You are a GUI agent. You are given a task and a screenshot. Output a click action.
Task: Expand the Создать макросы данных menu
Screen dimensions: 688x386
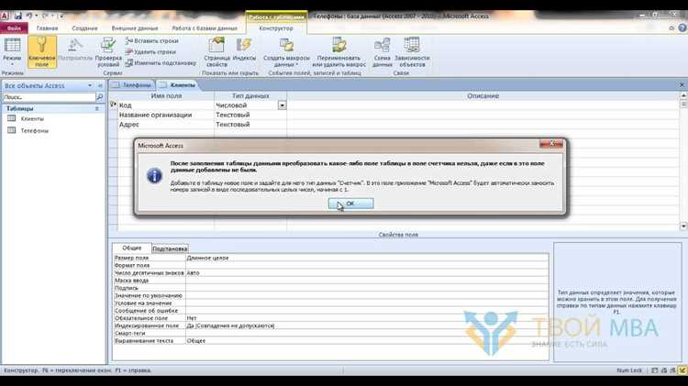(286, 51)
